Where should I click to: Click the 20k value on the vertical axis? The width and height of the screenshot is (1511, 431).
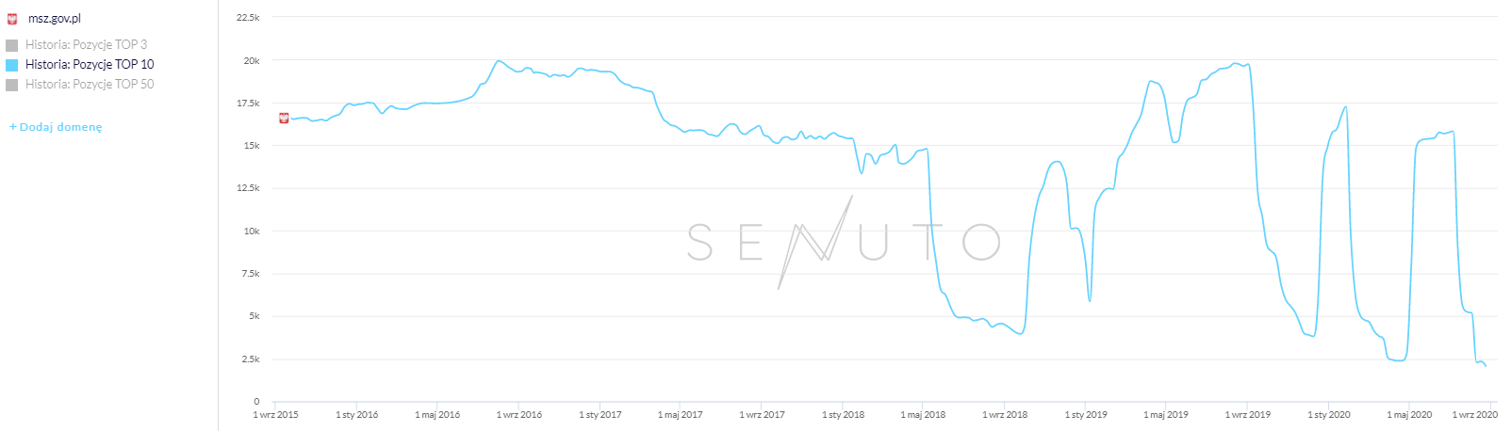coord(252,61)
